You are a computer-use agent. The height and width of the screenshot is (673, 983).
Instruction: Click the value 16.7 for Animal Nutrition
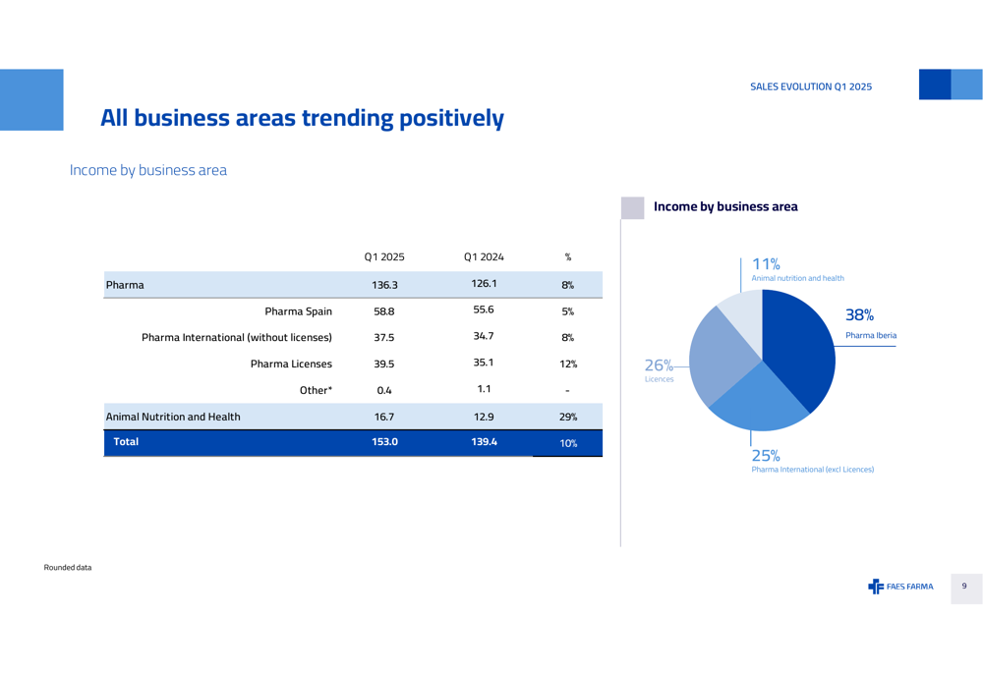click(x=384, y=417)
